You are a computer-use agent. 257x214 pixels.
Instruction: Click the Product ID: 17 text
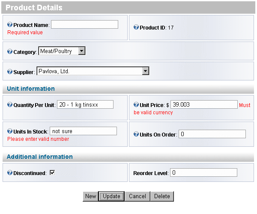156,27
